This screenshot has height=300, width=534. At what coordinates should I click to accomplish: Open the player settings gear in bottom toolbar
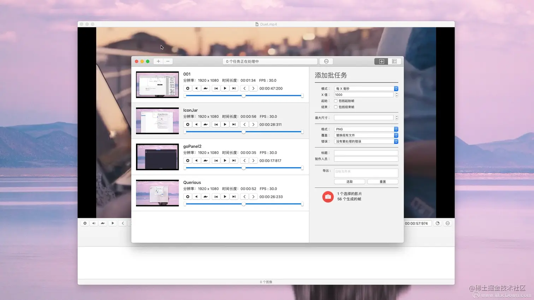click(84, 223)
